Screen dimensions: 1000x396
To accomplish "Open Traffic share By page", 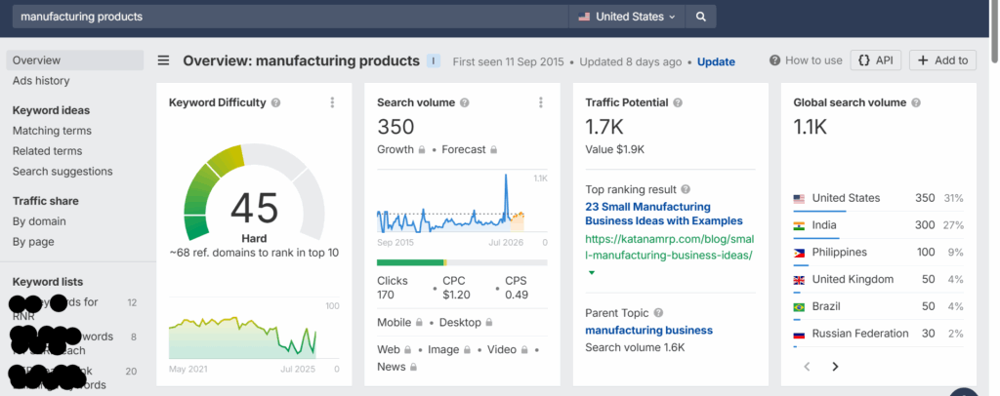I will (33, 242).
